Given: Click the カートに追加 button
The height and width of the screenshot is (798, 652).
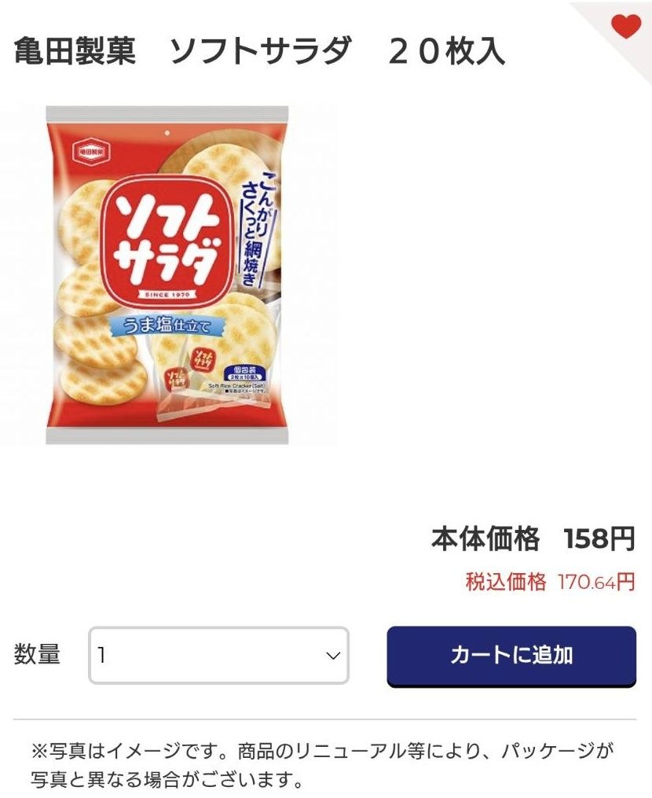Looking at the screenshot, I should click(x=511, y=656).
